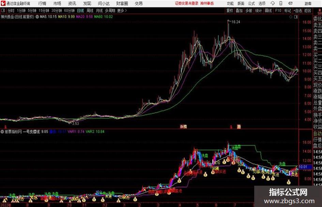Select the 月线 monthly period tab
Screen dimensions: 322x207
click(99, 11)
